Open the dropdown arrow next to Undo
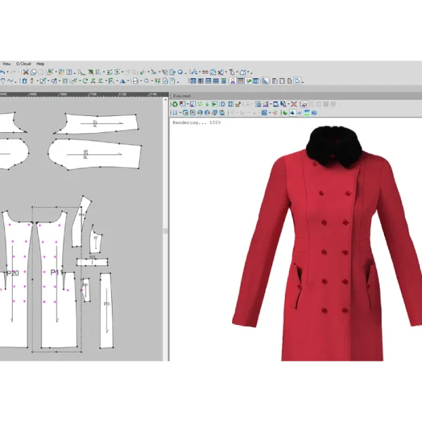Image resolution: width=422 pixels, height=422 pixels. 8,72
